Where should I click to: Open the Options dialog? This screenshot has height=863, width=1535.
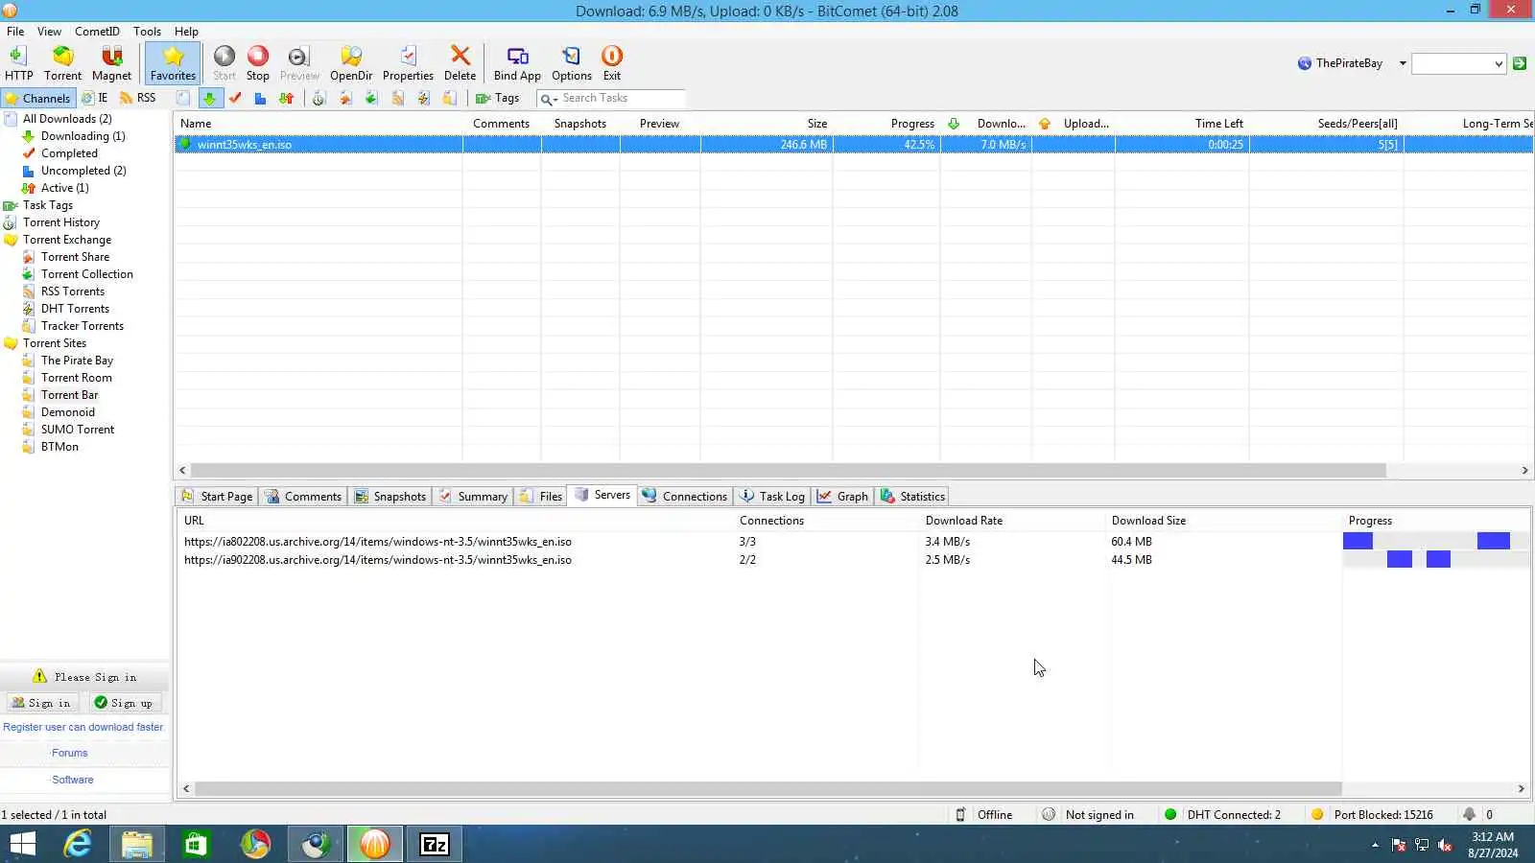click(x=572, y=63)
